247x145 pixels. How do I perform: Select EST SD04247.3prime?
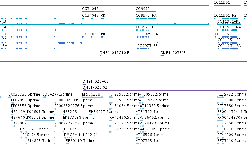point(57,94)
